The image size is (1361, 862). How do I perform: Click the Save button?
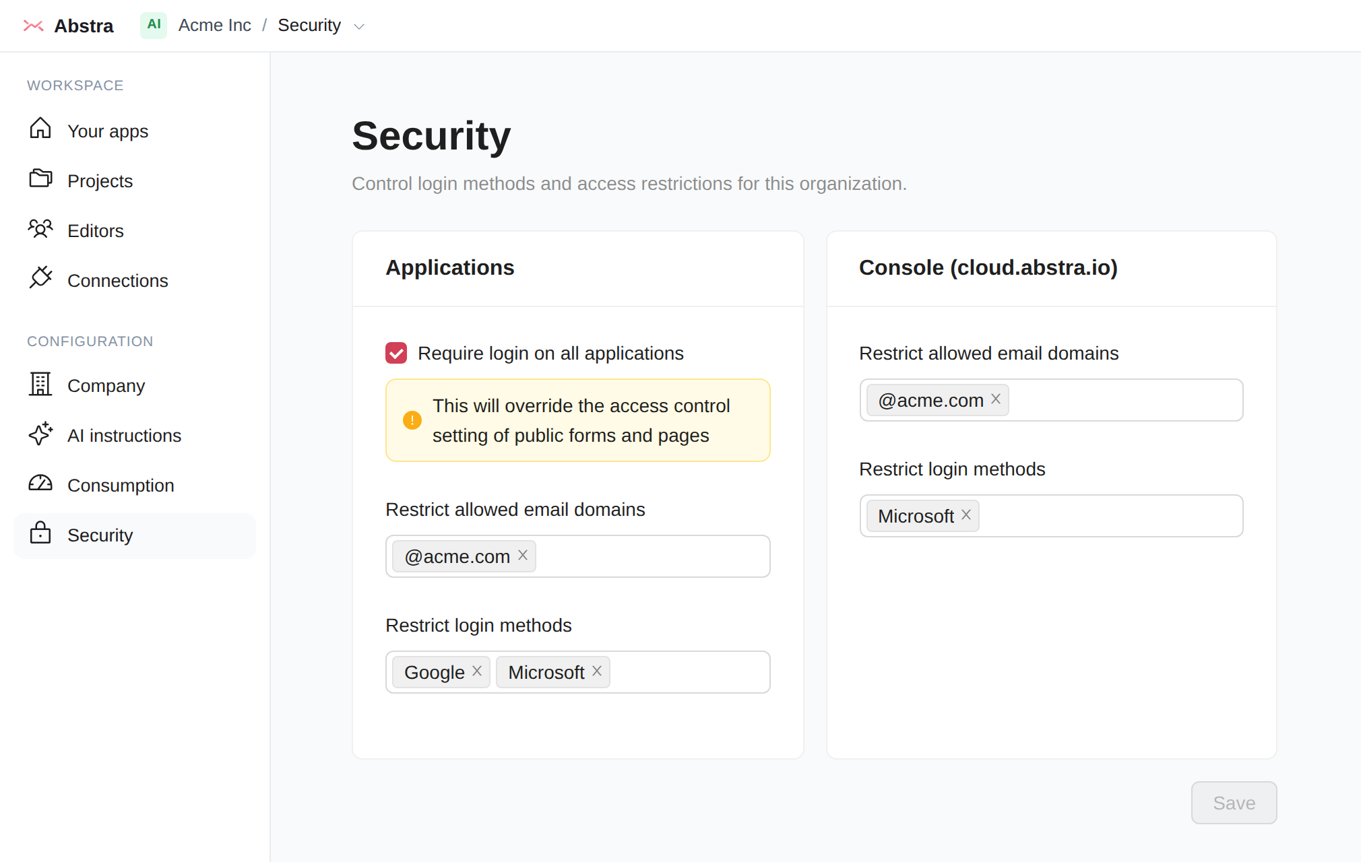click(x=1234, y=803)
